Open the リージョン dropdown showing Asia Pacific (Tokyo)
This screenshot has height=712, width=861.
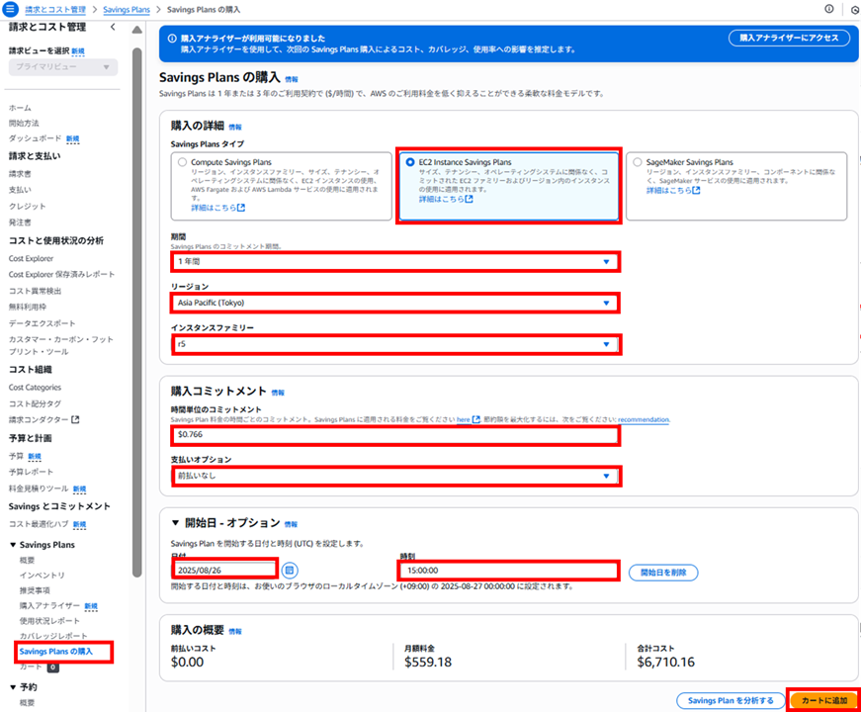coord(395,303)
